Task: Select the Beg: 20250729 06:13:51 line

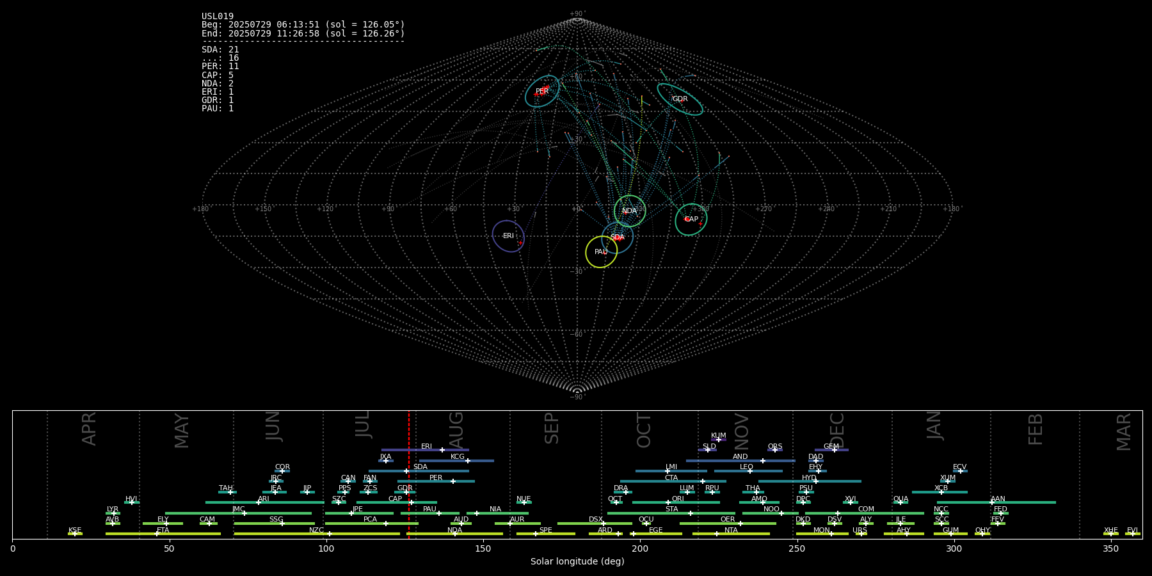Action: pyautogui.click(x=303, y=25)
